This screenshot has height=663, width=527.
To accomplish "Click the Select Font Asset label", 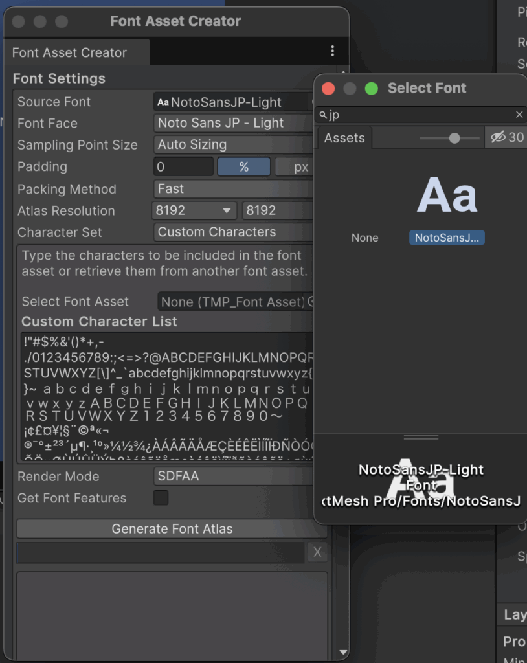I will click(75, 302).
